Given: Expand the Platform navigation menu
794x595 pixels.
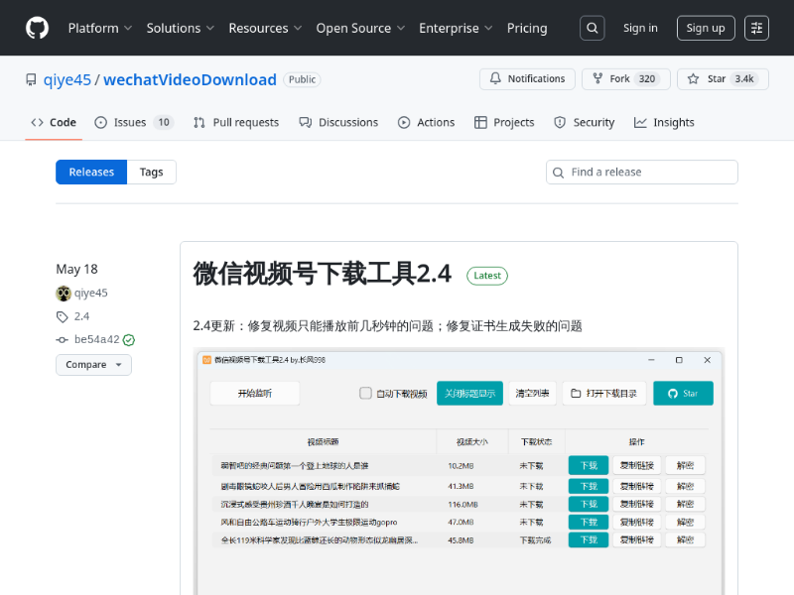Looking at the screenshot, I should pos(99,28).
